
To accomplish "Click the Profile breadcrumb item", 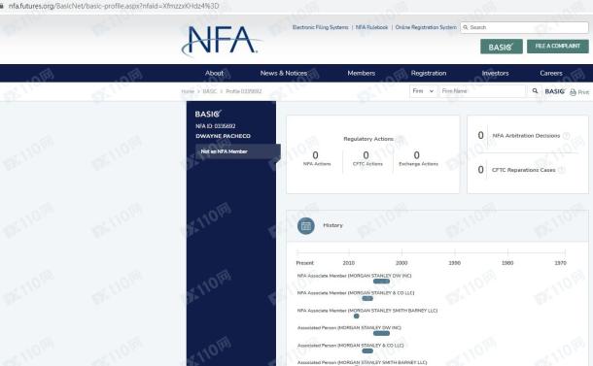I will (x=244, y=91).
